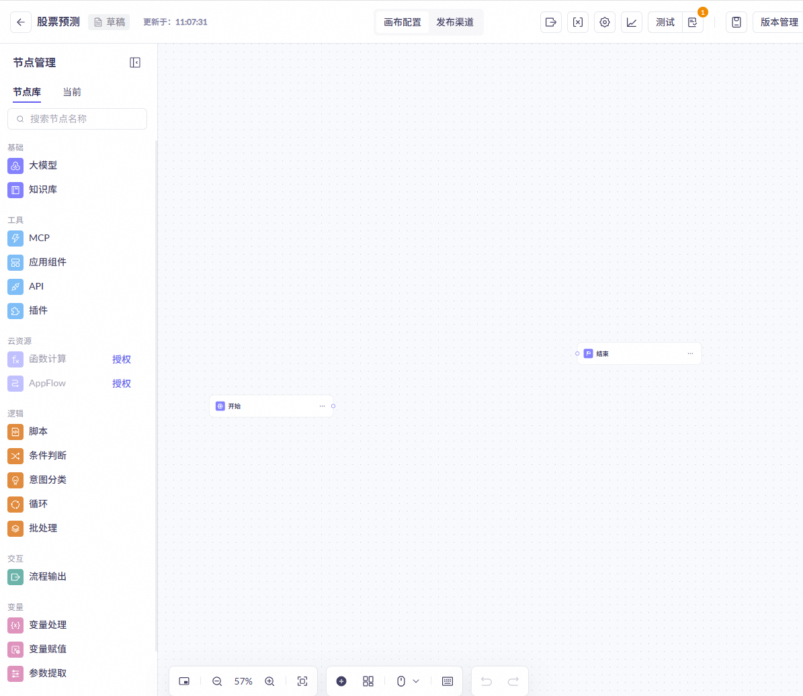Show keyboard shortcuts icon
The height and width of the screenshot is (696, 803).
point(448,681)
